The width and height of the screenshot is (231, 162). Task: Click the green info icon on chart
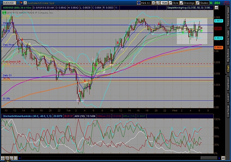4,13
